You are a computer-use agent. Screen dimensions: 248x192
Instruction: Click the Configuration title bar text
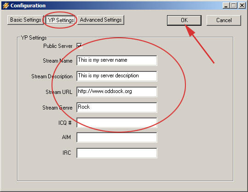point(28,6)
